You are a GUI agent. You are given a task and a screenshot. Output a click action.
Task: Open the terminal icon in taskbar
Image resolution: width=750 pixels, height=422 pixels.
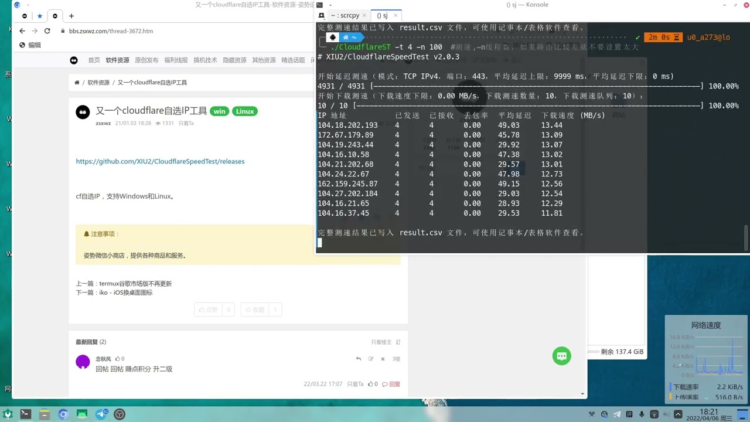pos(26,414)
